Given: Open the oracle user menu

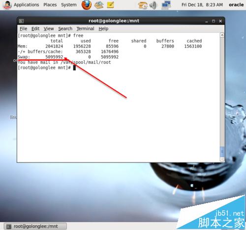Looking at the screenshot, I should point(236,5).
